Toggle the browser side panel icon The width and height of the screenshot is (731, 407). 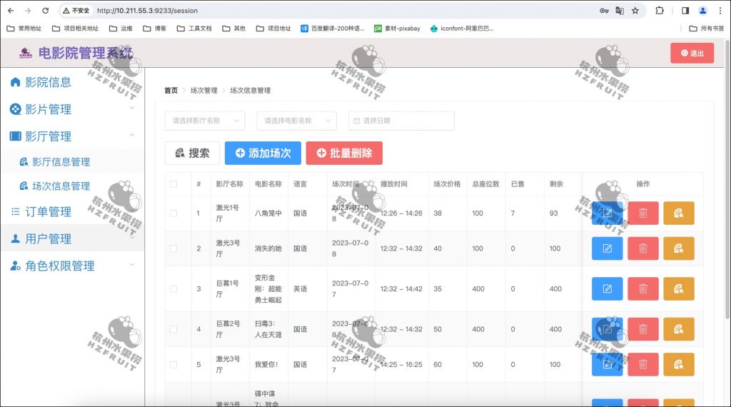click(685, 10)
